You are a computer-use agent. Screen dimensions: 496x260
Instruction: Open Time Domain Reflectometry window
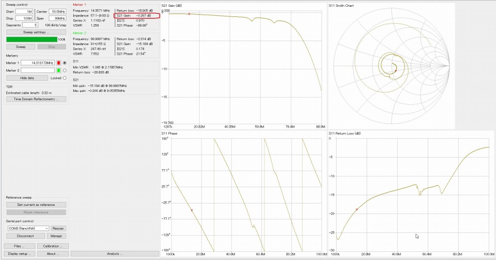tap(36, 99)
